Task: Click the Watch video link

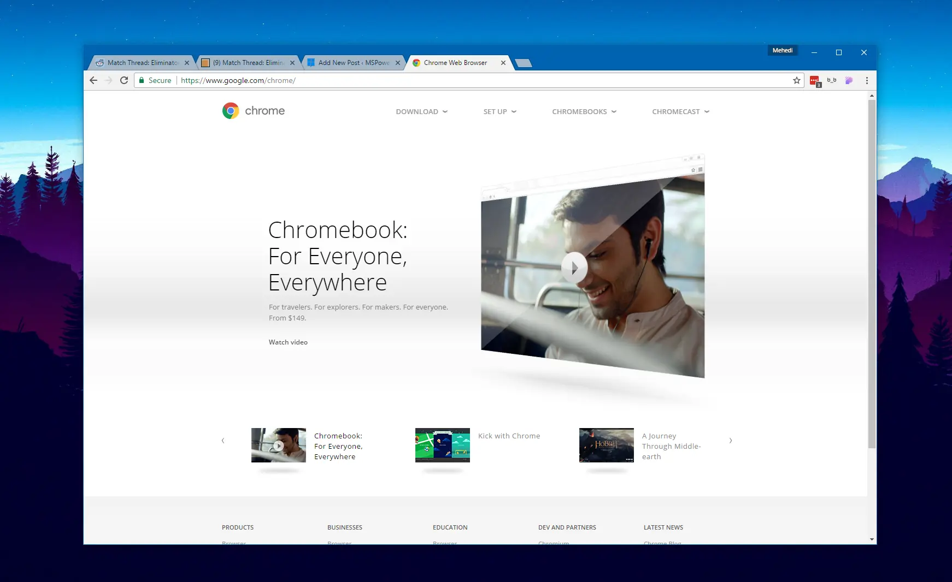Action: click(x=288, y=342)
